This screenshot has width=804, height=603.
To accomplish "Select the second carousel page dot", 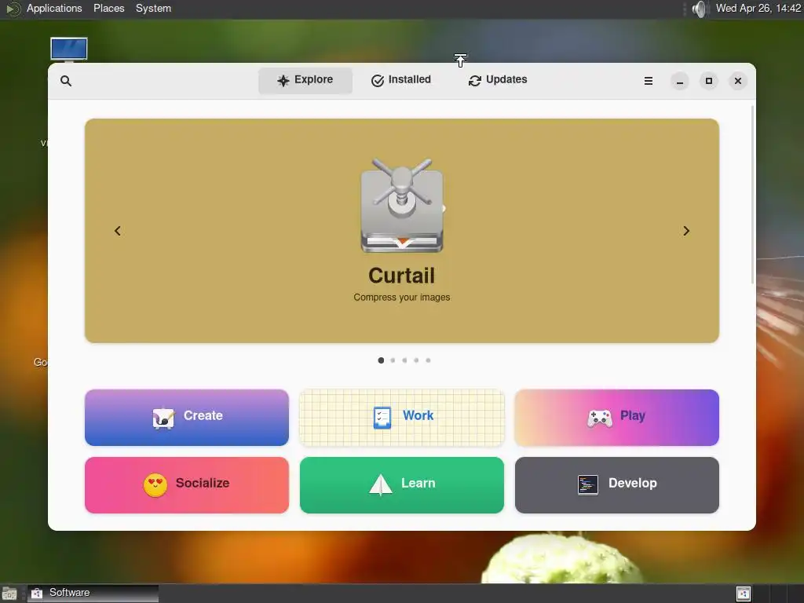I will pyautogui.click(x=393, y=360).
